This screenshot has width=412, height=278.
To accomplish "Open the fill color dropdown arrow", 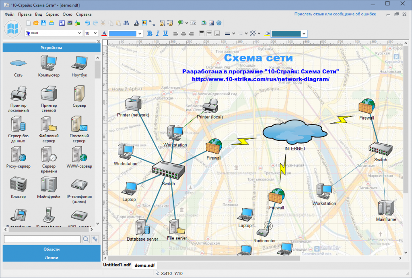I will [304, 34].
